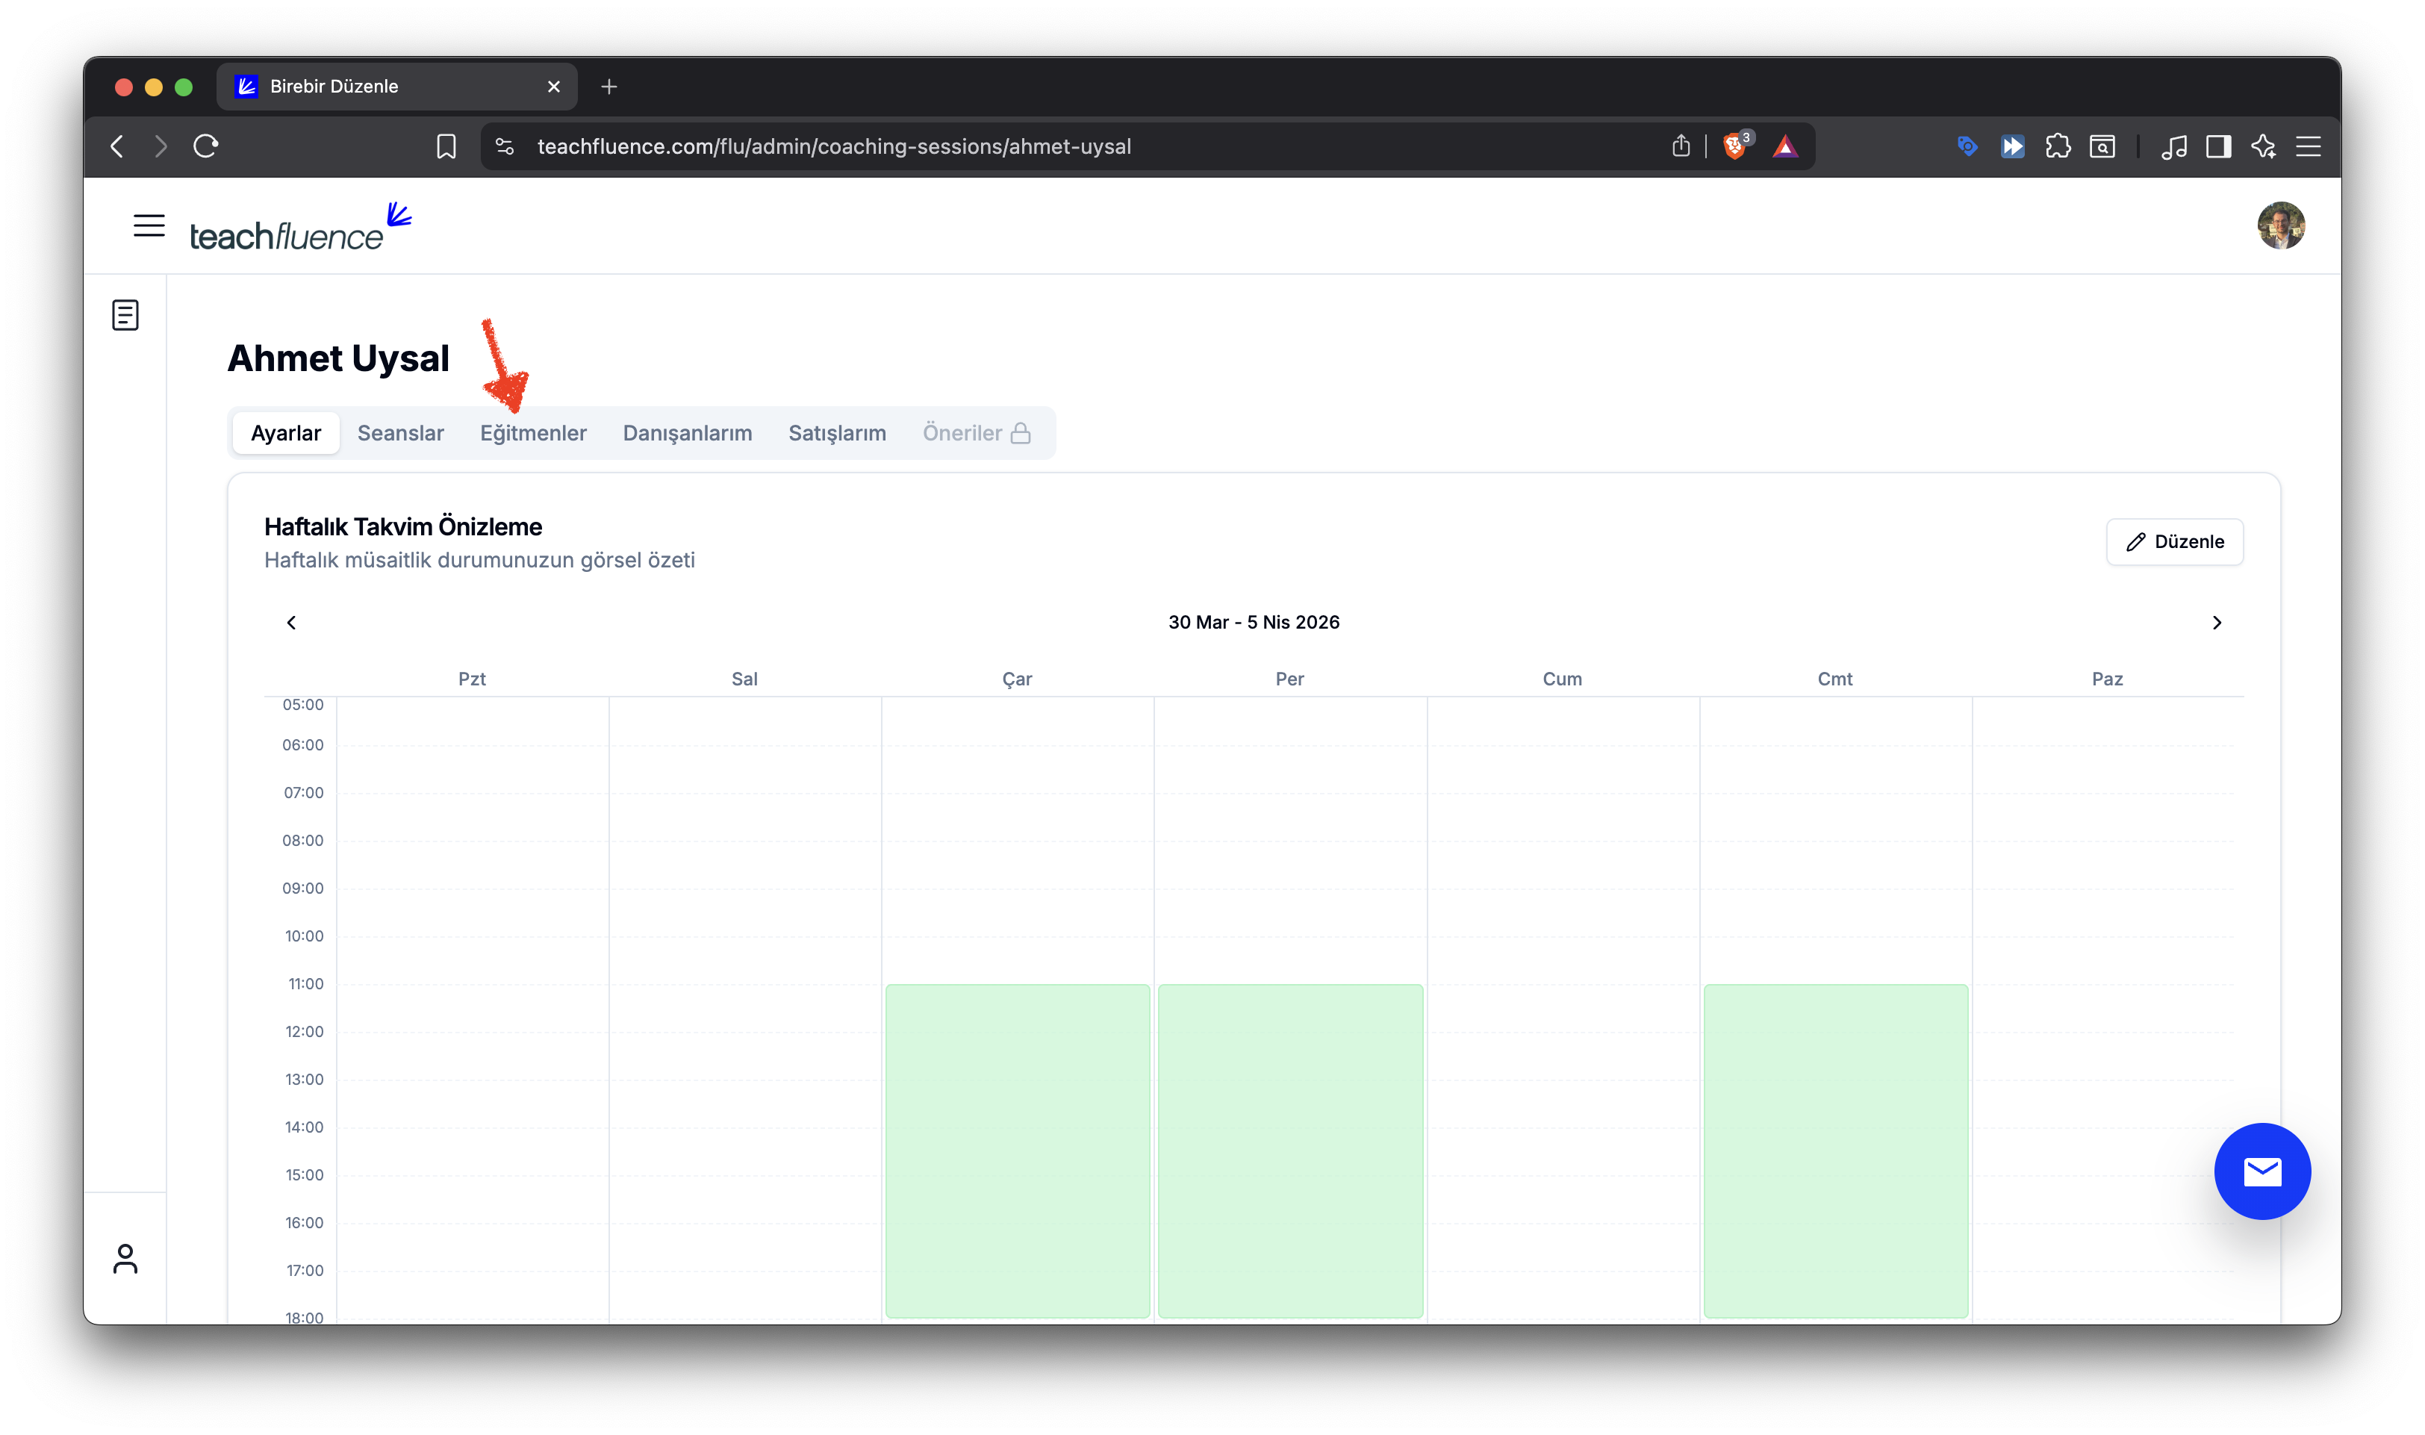Image resolution: width=2425 pixels, height=1435 pixels.
Task: Go to next week in calendar
Action: click(x=2216, y=623)
